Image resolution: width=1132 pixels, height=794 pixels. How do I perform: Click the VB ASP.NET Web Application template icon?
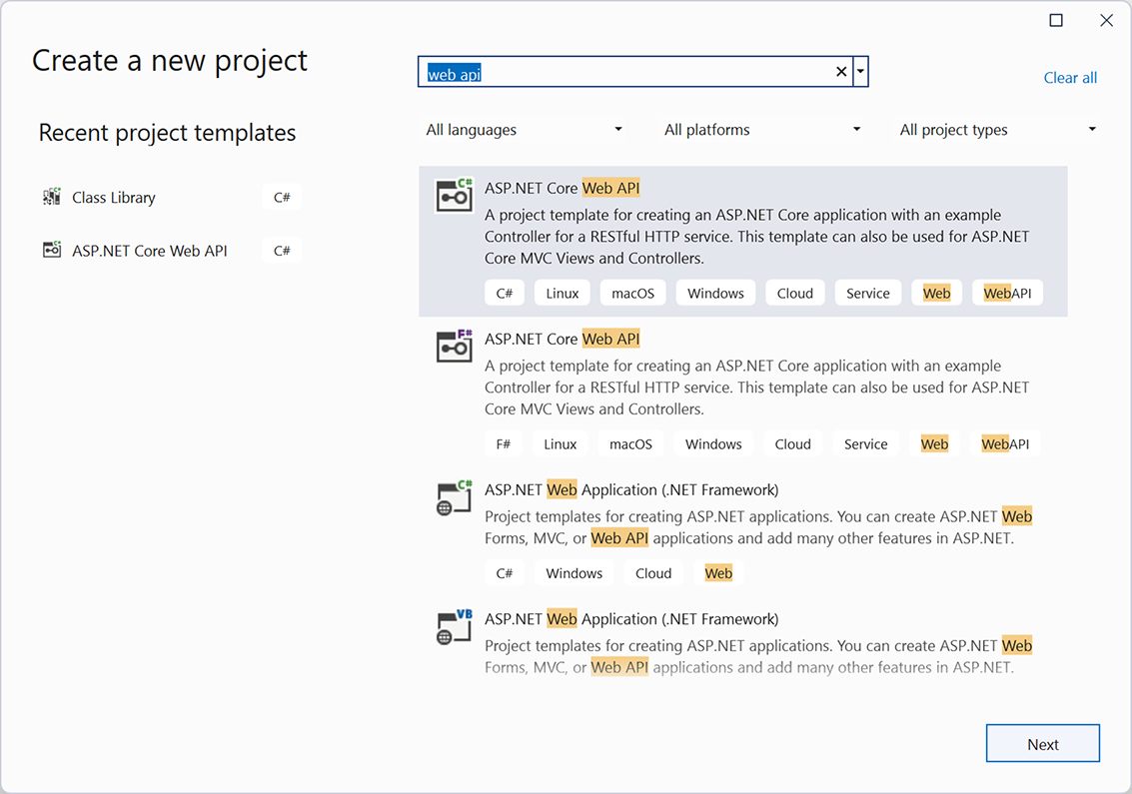pyautogui.click(x=455, y=626)
